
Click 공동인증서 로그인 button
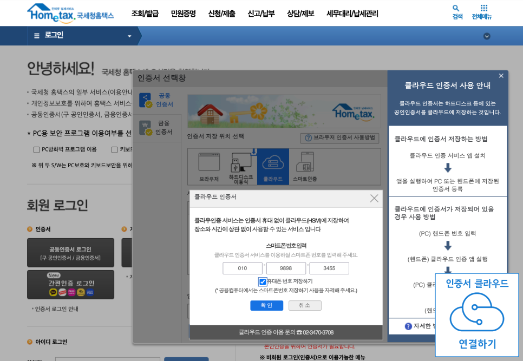click(x=70, y=253)
